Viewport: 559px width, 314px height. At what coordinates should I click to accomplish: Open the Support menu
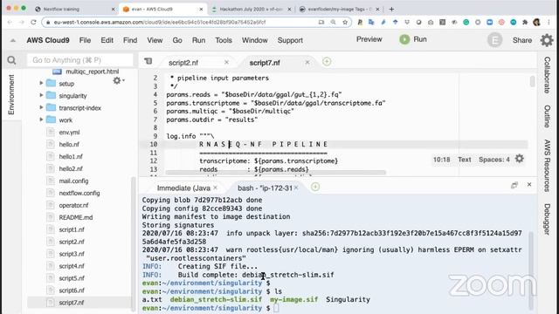[x=290, y=40]
